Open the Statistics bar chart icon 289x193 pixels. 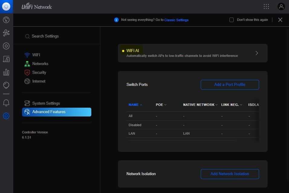coord(6,72)
